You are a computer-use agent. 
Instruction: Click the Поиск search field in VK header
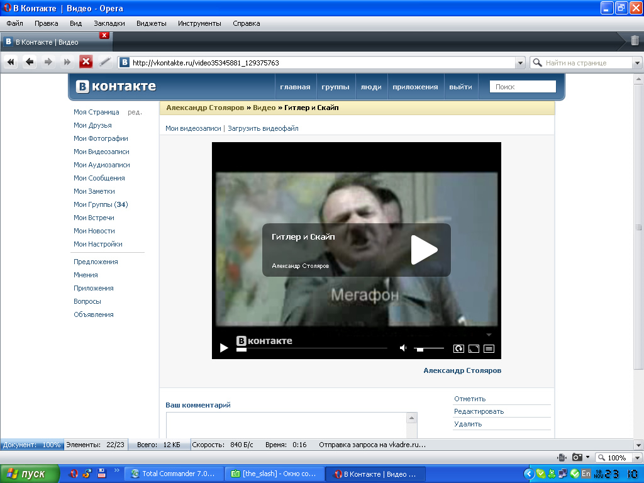(x=523, y=87)
